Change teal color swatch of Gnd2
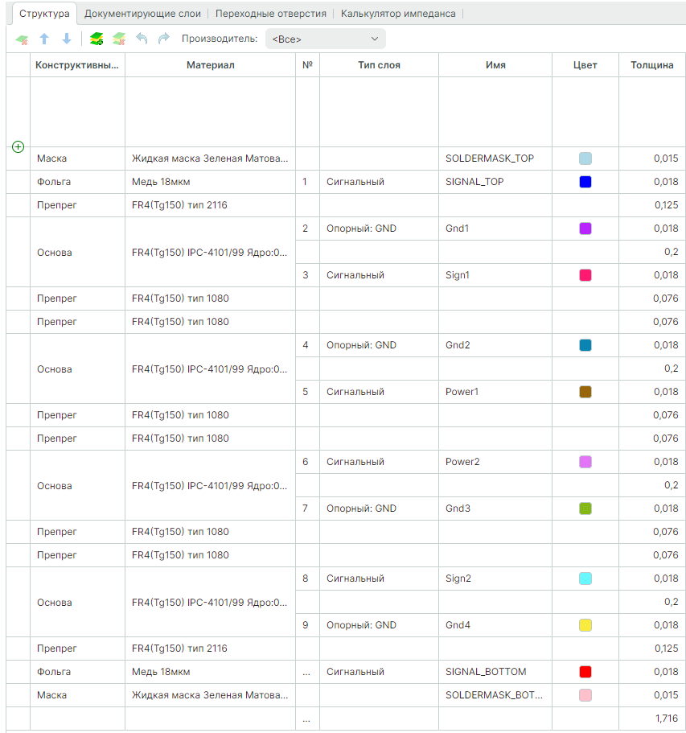The height and width of the screenshot is (733, 686). pos(585,345)
